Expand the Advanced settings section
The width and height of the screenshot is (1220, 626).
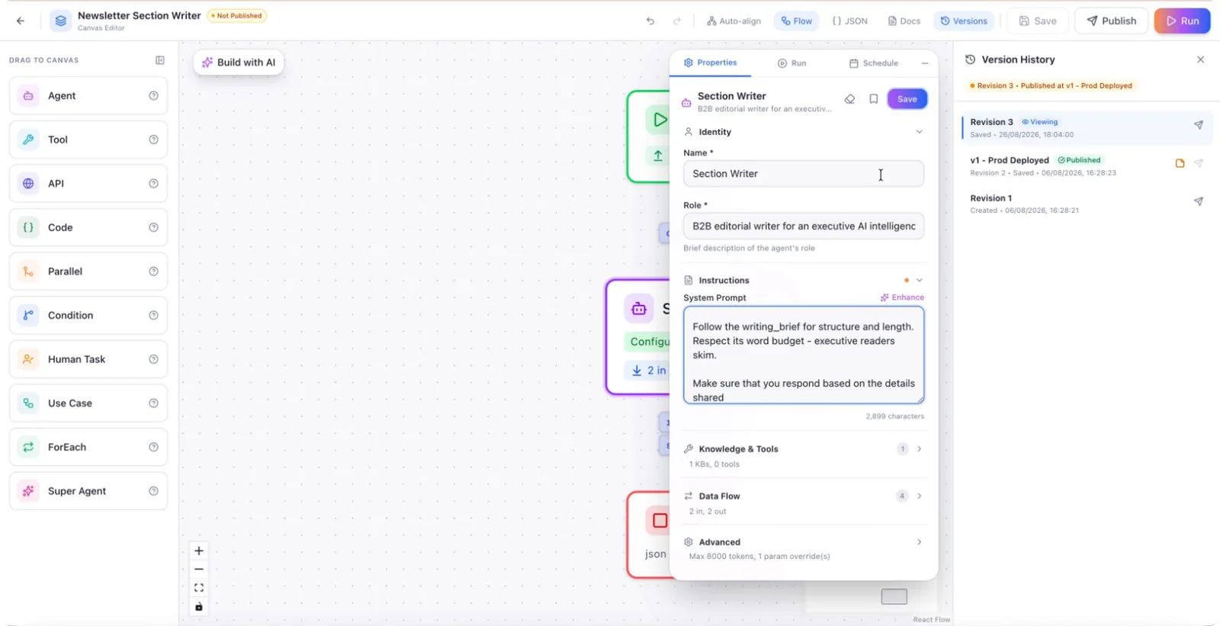tap(919, 542)
